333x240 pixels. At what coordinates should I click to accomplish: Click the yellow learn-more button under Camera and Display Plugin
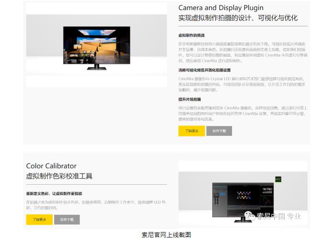[x=191, y=131]
